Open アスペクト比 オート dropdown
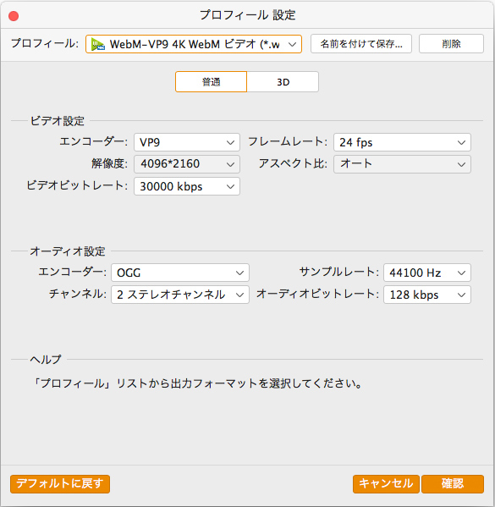The height and width of the screenshot is (507, 495). (x=402, y=164)
